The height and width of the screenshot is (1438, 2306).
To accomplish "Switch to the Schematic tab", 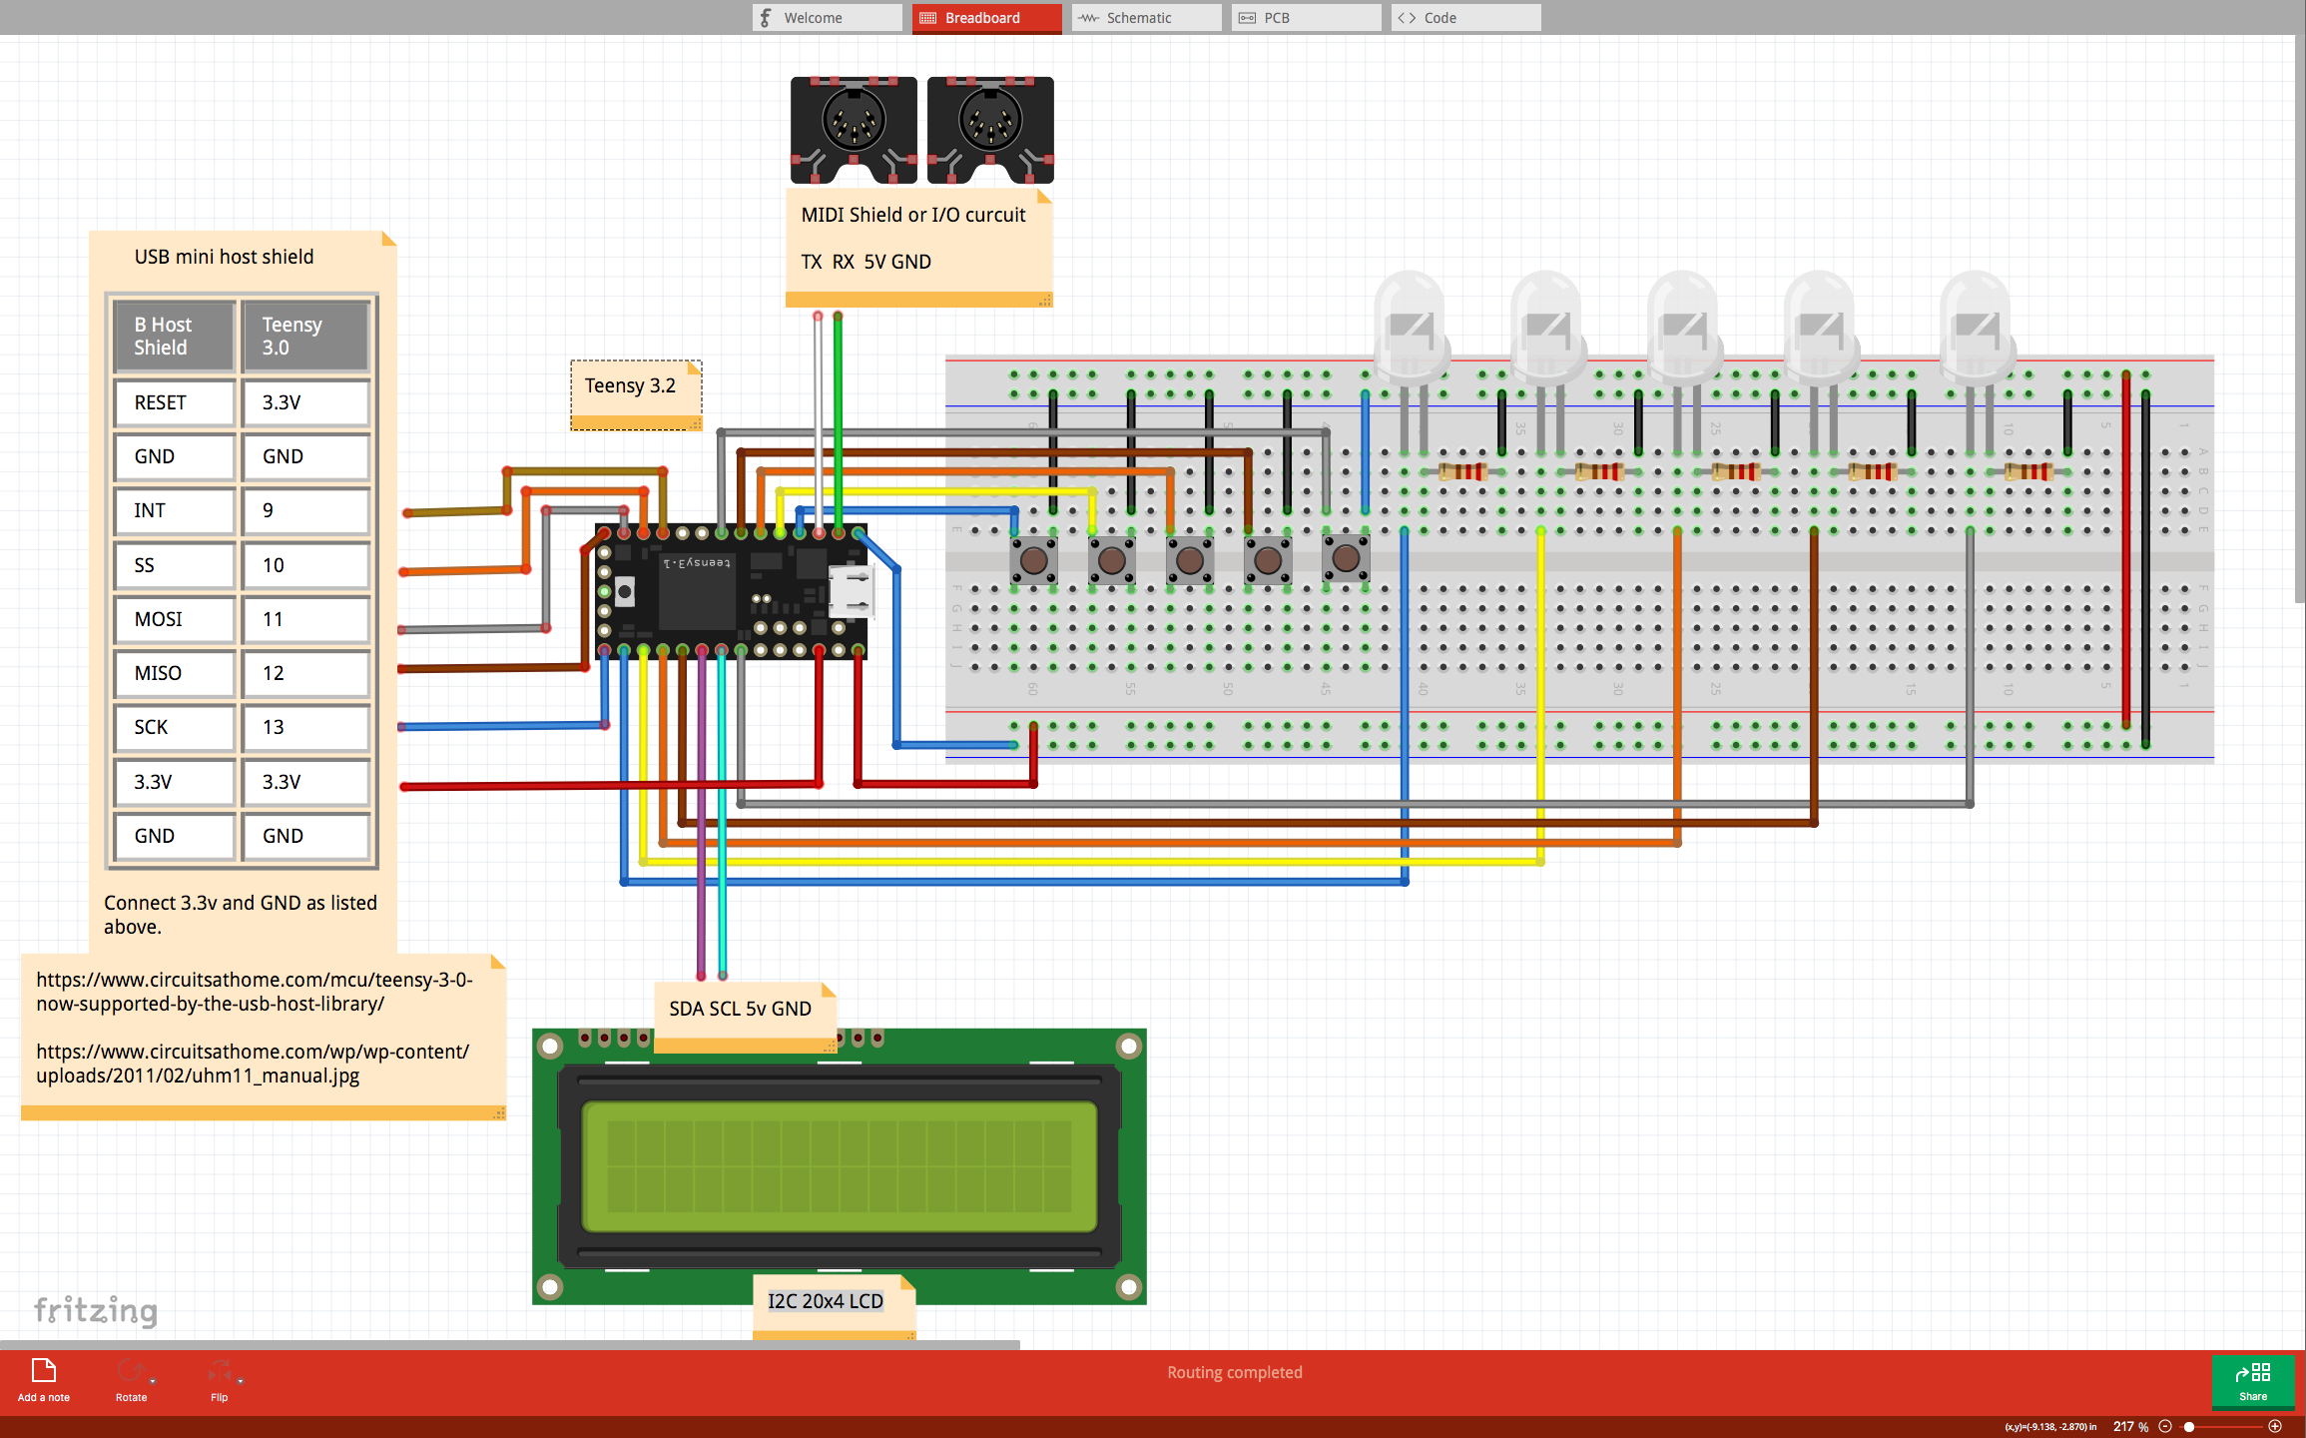I will 1145,18.
